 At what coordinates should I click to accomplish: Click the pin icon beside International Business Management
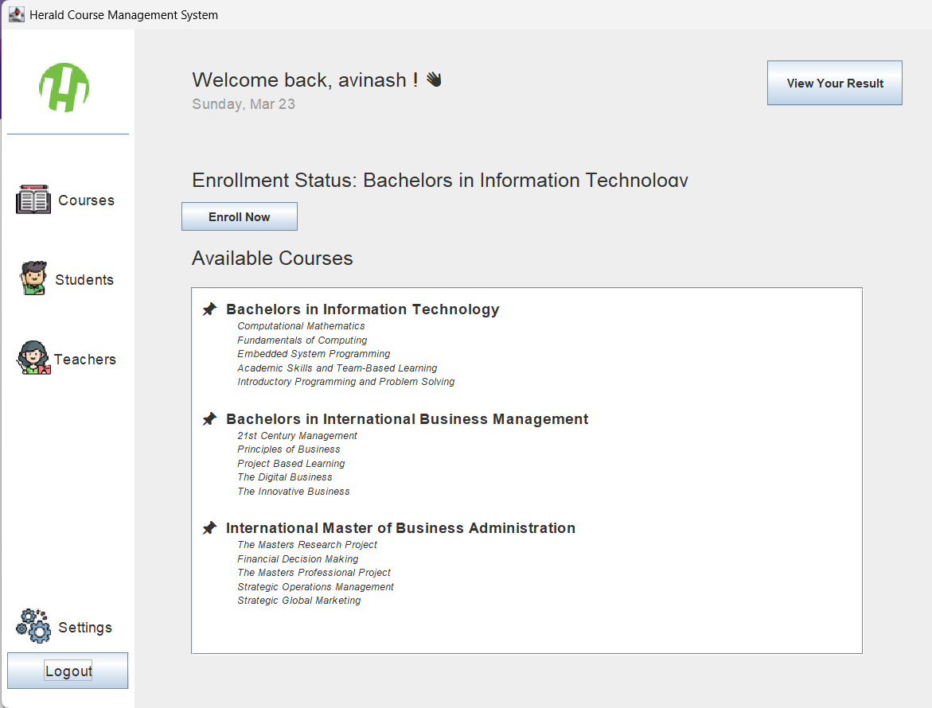pyautogui.click(x=209, y=418)
